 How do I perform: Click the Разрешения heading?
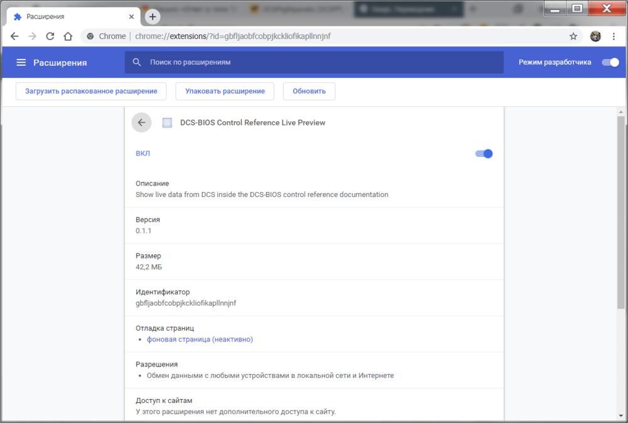coord(156,365)
